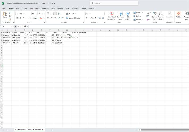Expand the Name Box dropdown arrow
This screenshot has height=132, width=189.
pos(12,26)
